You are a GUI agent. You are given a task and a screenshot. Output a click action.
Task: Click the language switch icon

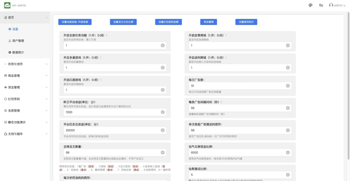(321, 5)
